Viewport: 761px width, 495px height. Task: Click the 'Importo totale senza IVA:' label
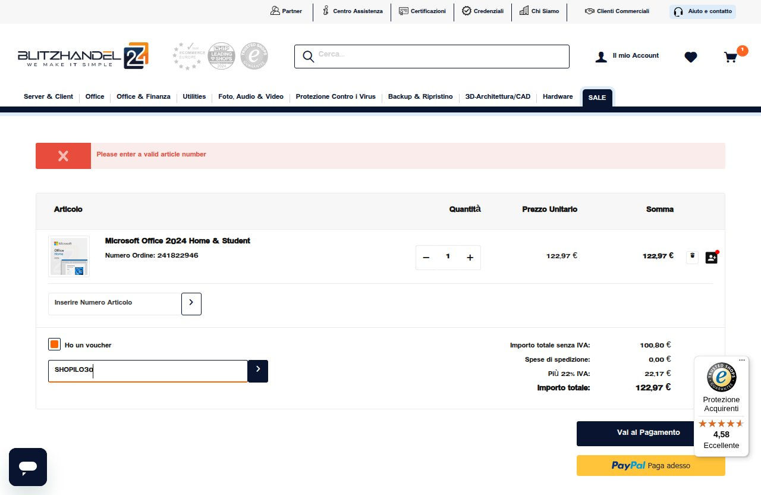coord(550,345)
